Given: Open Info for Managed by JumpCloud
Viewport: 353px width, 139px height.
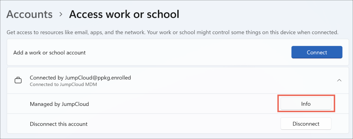Looking at the screenshot, I should pyautogui.click(x=306, y=104).
